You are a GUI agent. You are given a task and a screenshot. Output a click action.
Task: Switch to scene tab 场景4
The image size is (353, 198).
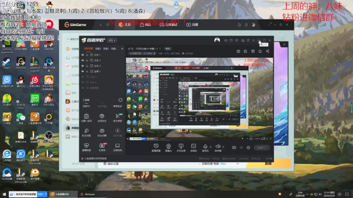tap(114, 48)
